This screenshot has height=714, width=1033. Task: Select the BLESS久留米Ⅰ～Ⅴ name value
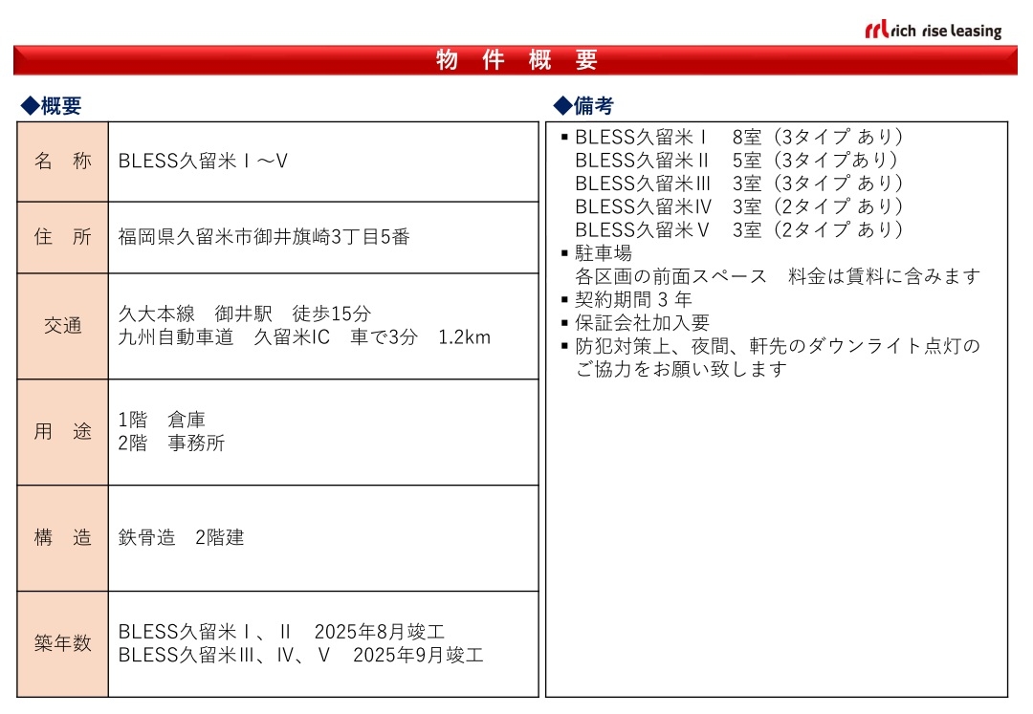point(203,162)
